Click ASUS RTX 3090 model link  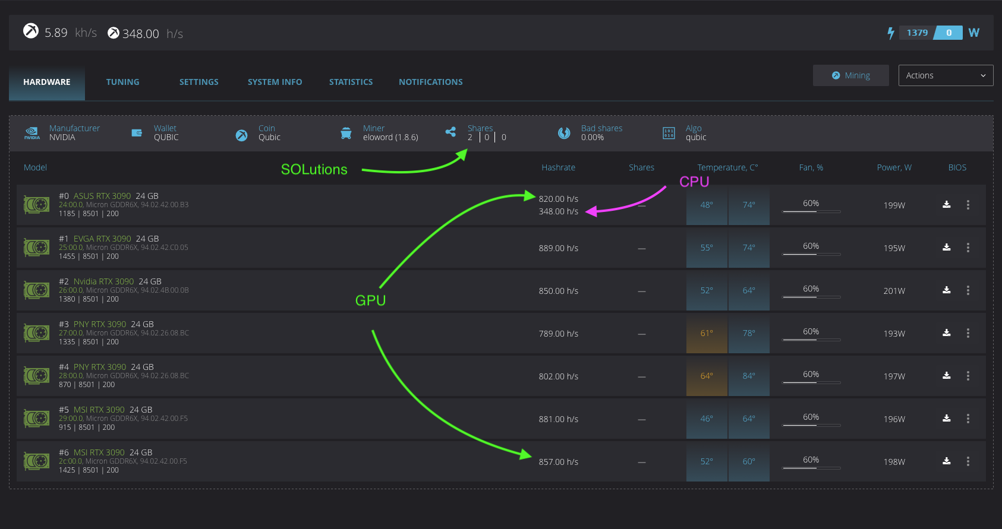pos(102,196)
